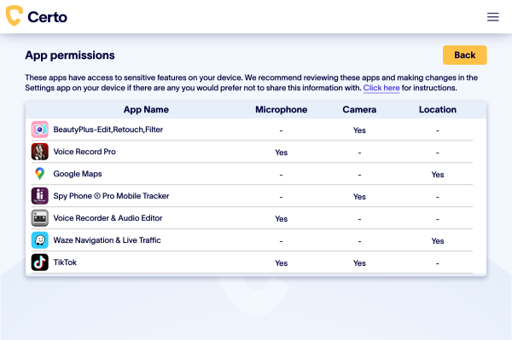Click TikTok Camera 'Yes' cell
Viewport: 512px width, 340px height.
(359, 263)
